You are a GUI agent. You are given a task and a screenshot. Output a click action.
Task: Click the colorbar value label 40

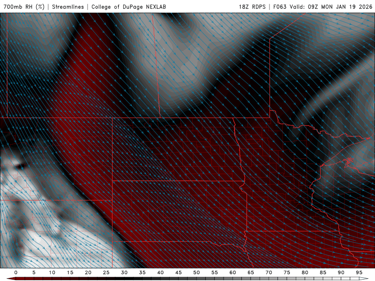click(160, 273)
